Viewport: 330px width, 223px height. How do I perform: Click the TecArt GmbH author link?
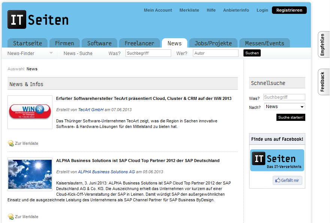[91, 110]
